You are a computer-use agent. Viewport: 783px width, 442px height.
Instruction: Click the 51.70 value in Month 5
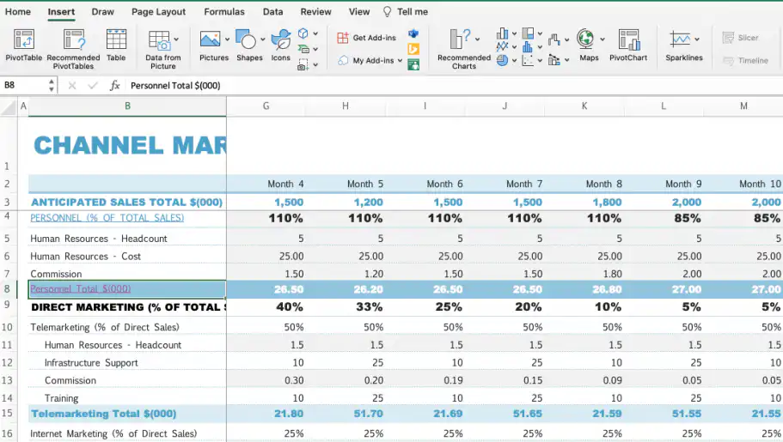(x=369, y=414)
